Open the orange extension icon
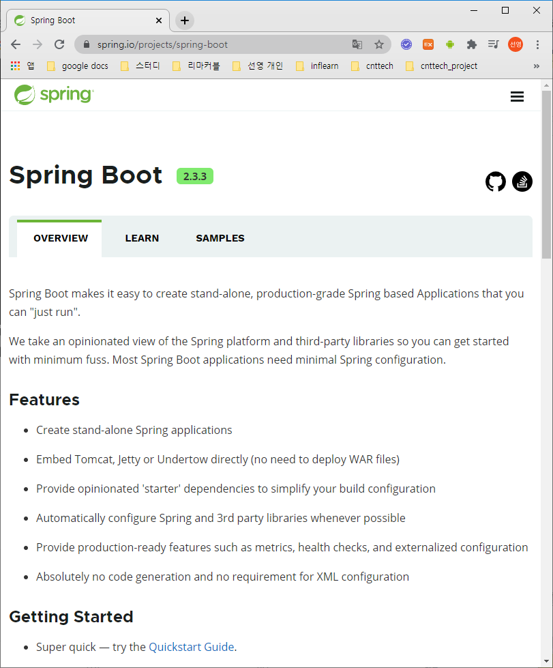 point(428,44)
